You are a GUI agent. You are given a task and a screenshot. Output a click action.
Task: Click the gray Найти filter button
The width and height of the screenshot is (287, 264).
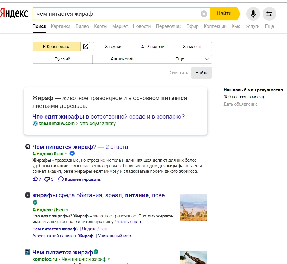[201, 73]
